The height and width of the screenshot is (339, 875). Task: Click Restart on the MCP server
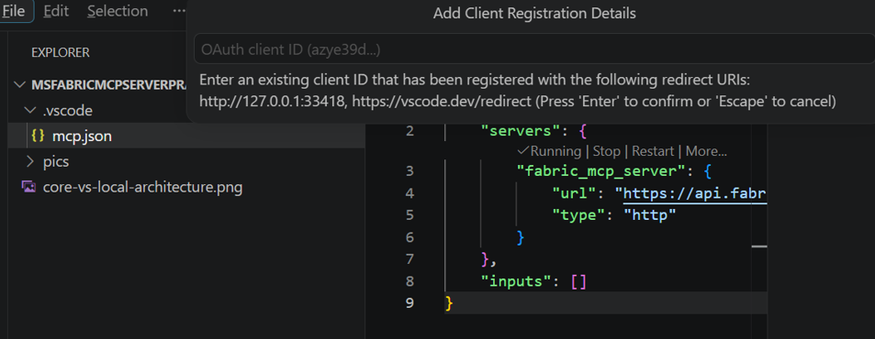pos(653,151)
